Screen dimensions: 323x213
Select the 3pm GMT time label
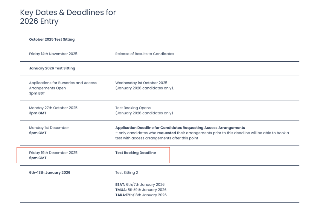[x=38, y=113]
